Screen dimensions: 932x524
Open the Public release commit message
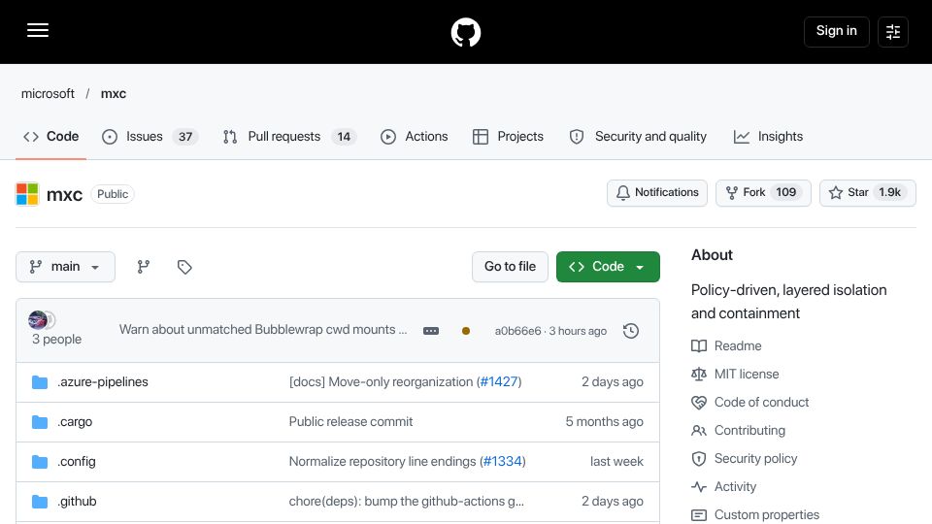coord(350,422)
